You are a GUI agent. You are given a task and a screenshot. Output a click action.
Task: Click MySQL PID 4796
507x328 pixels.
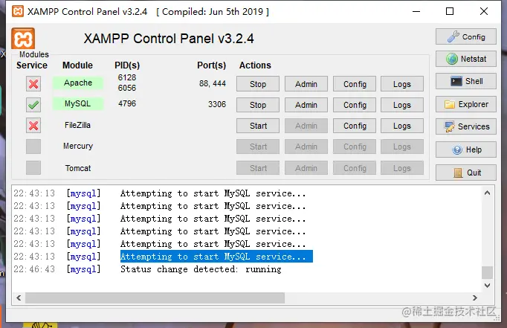(x=127, y=103)
